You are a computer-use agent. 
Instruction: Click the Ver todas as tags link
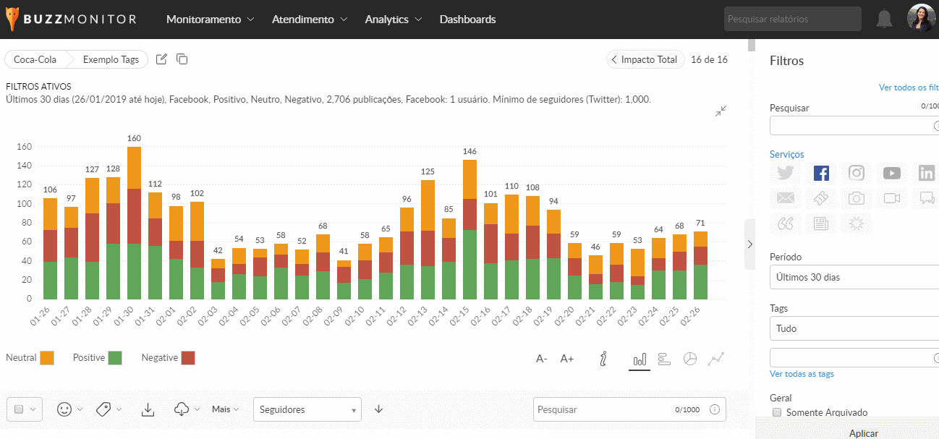pos(802,374)
